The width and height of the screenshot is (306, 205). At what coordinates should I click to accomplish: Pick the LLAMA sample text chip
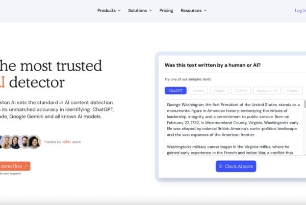point(241,91)
